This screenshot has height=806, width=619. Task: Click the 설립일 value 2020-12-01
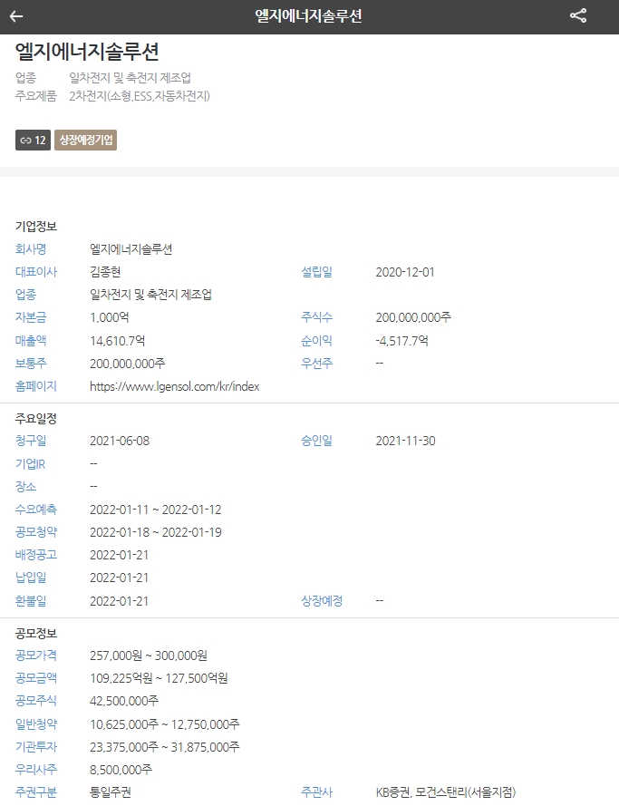pyautogui.click(x=405, y=272)
